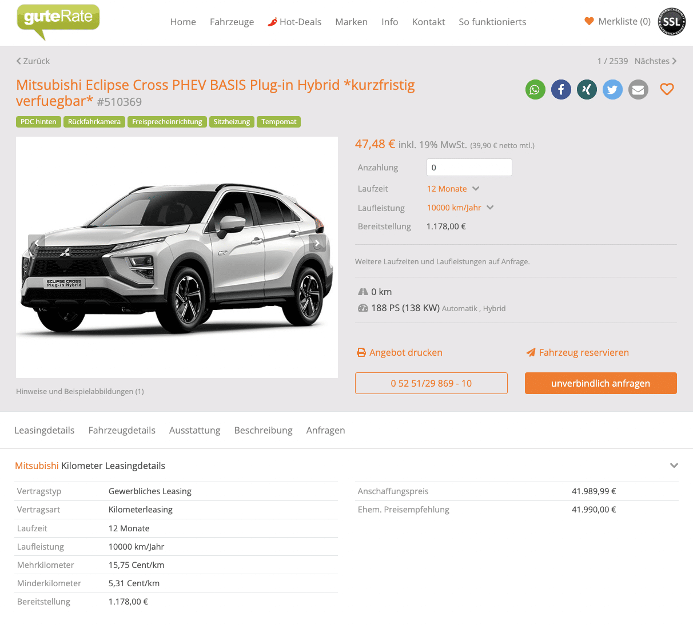Screen dimensions: 693x636
Task: Switch to Leasingdetails tab
Action: pyautogui.click(x=45, y=430)
